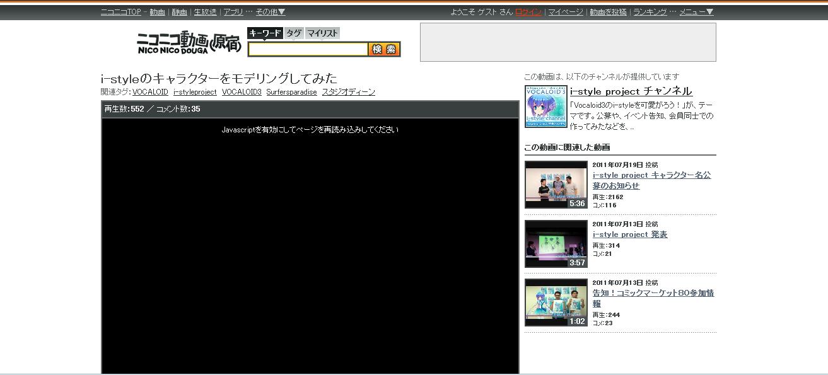This screenshot has width=828, height=375.
Task: Open thumbnail of 1:02 related video
Action: (x=556, y=303)
